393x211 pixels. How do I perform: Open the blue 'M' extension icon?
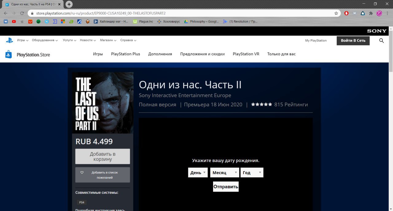point(355,13)
